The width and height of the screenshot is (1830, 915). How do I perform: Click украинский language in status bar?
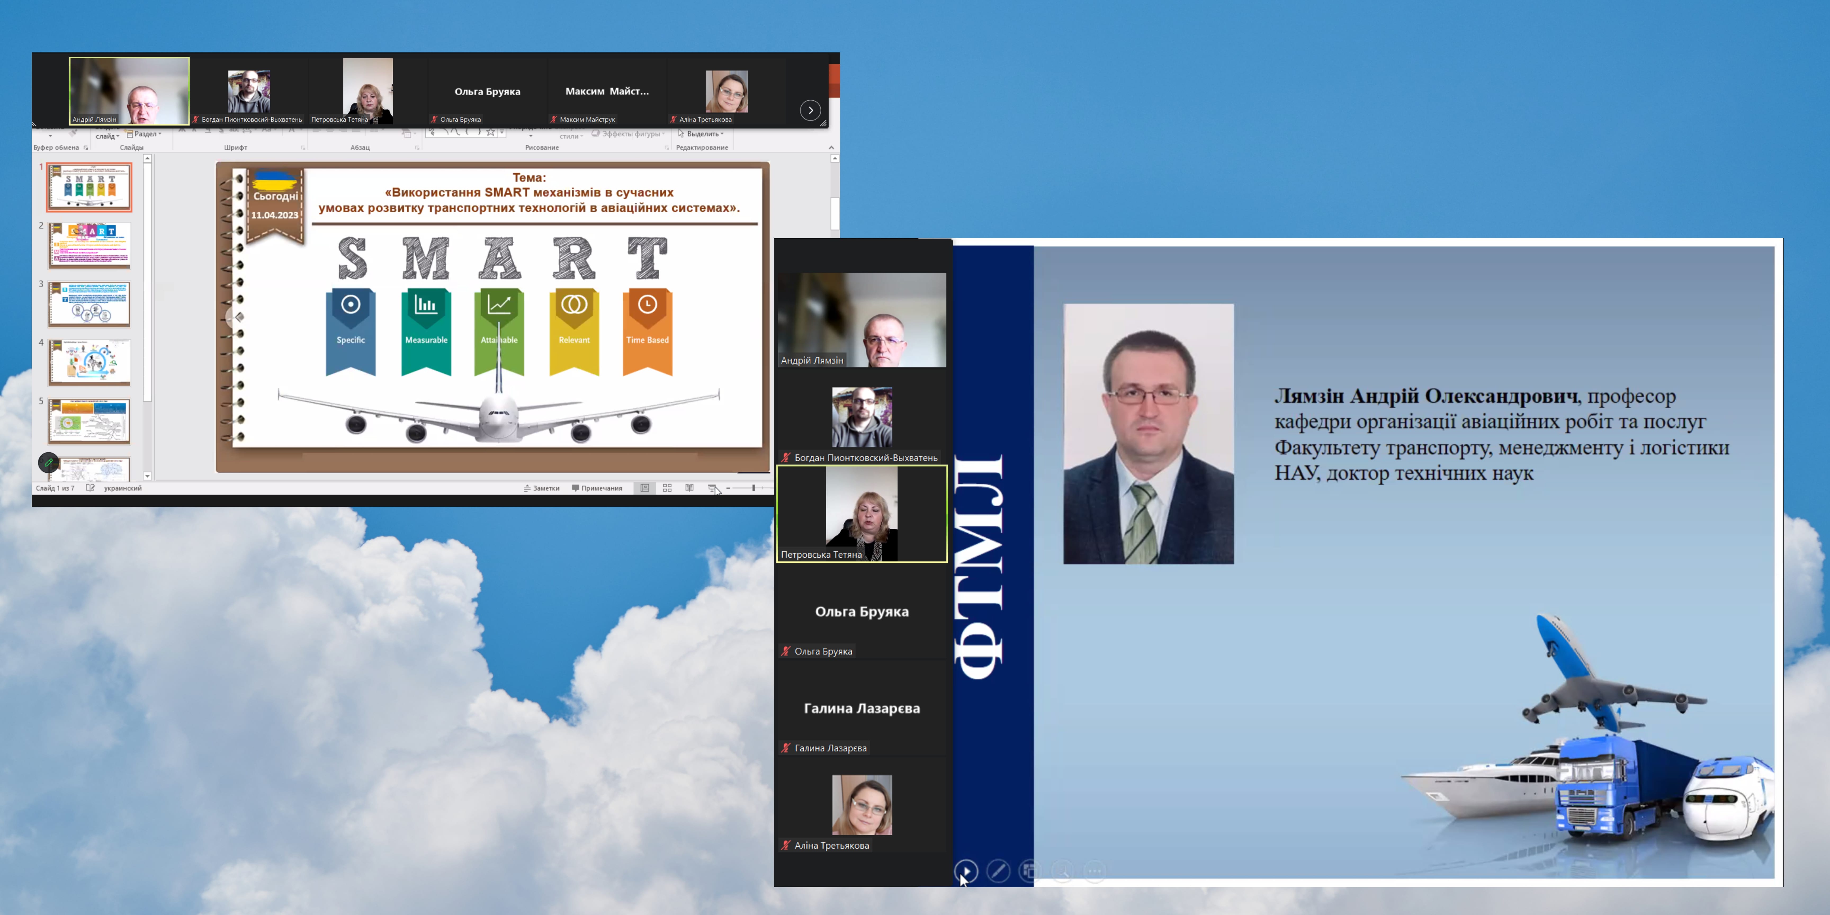pos(123,488)
